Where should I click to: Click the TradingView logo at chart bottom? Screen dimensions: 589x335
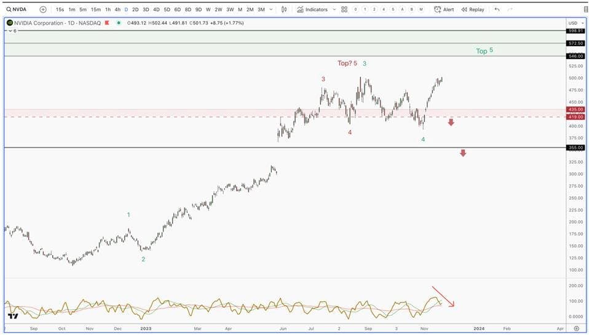click(x=13, y=316)
